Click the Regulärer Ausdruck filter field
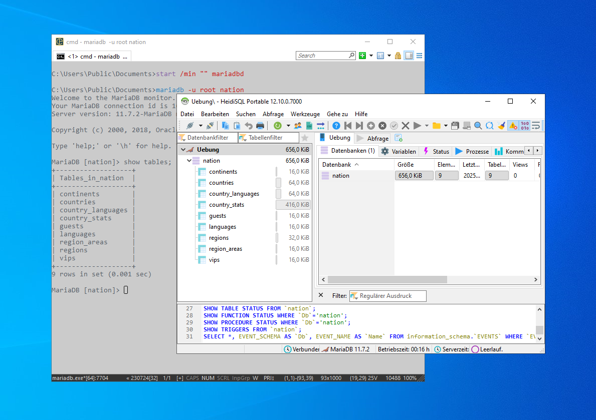Screen dimensions: 596x420 click(x=387, y=296)
